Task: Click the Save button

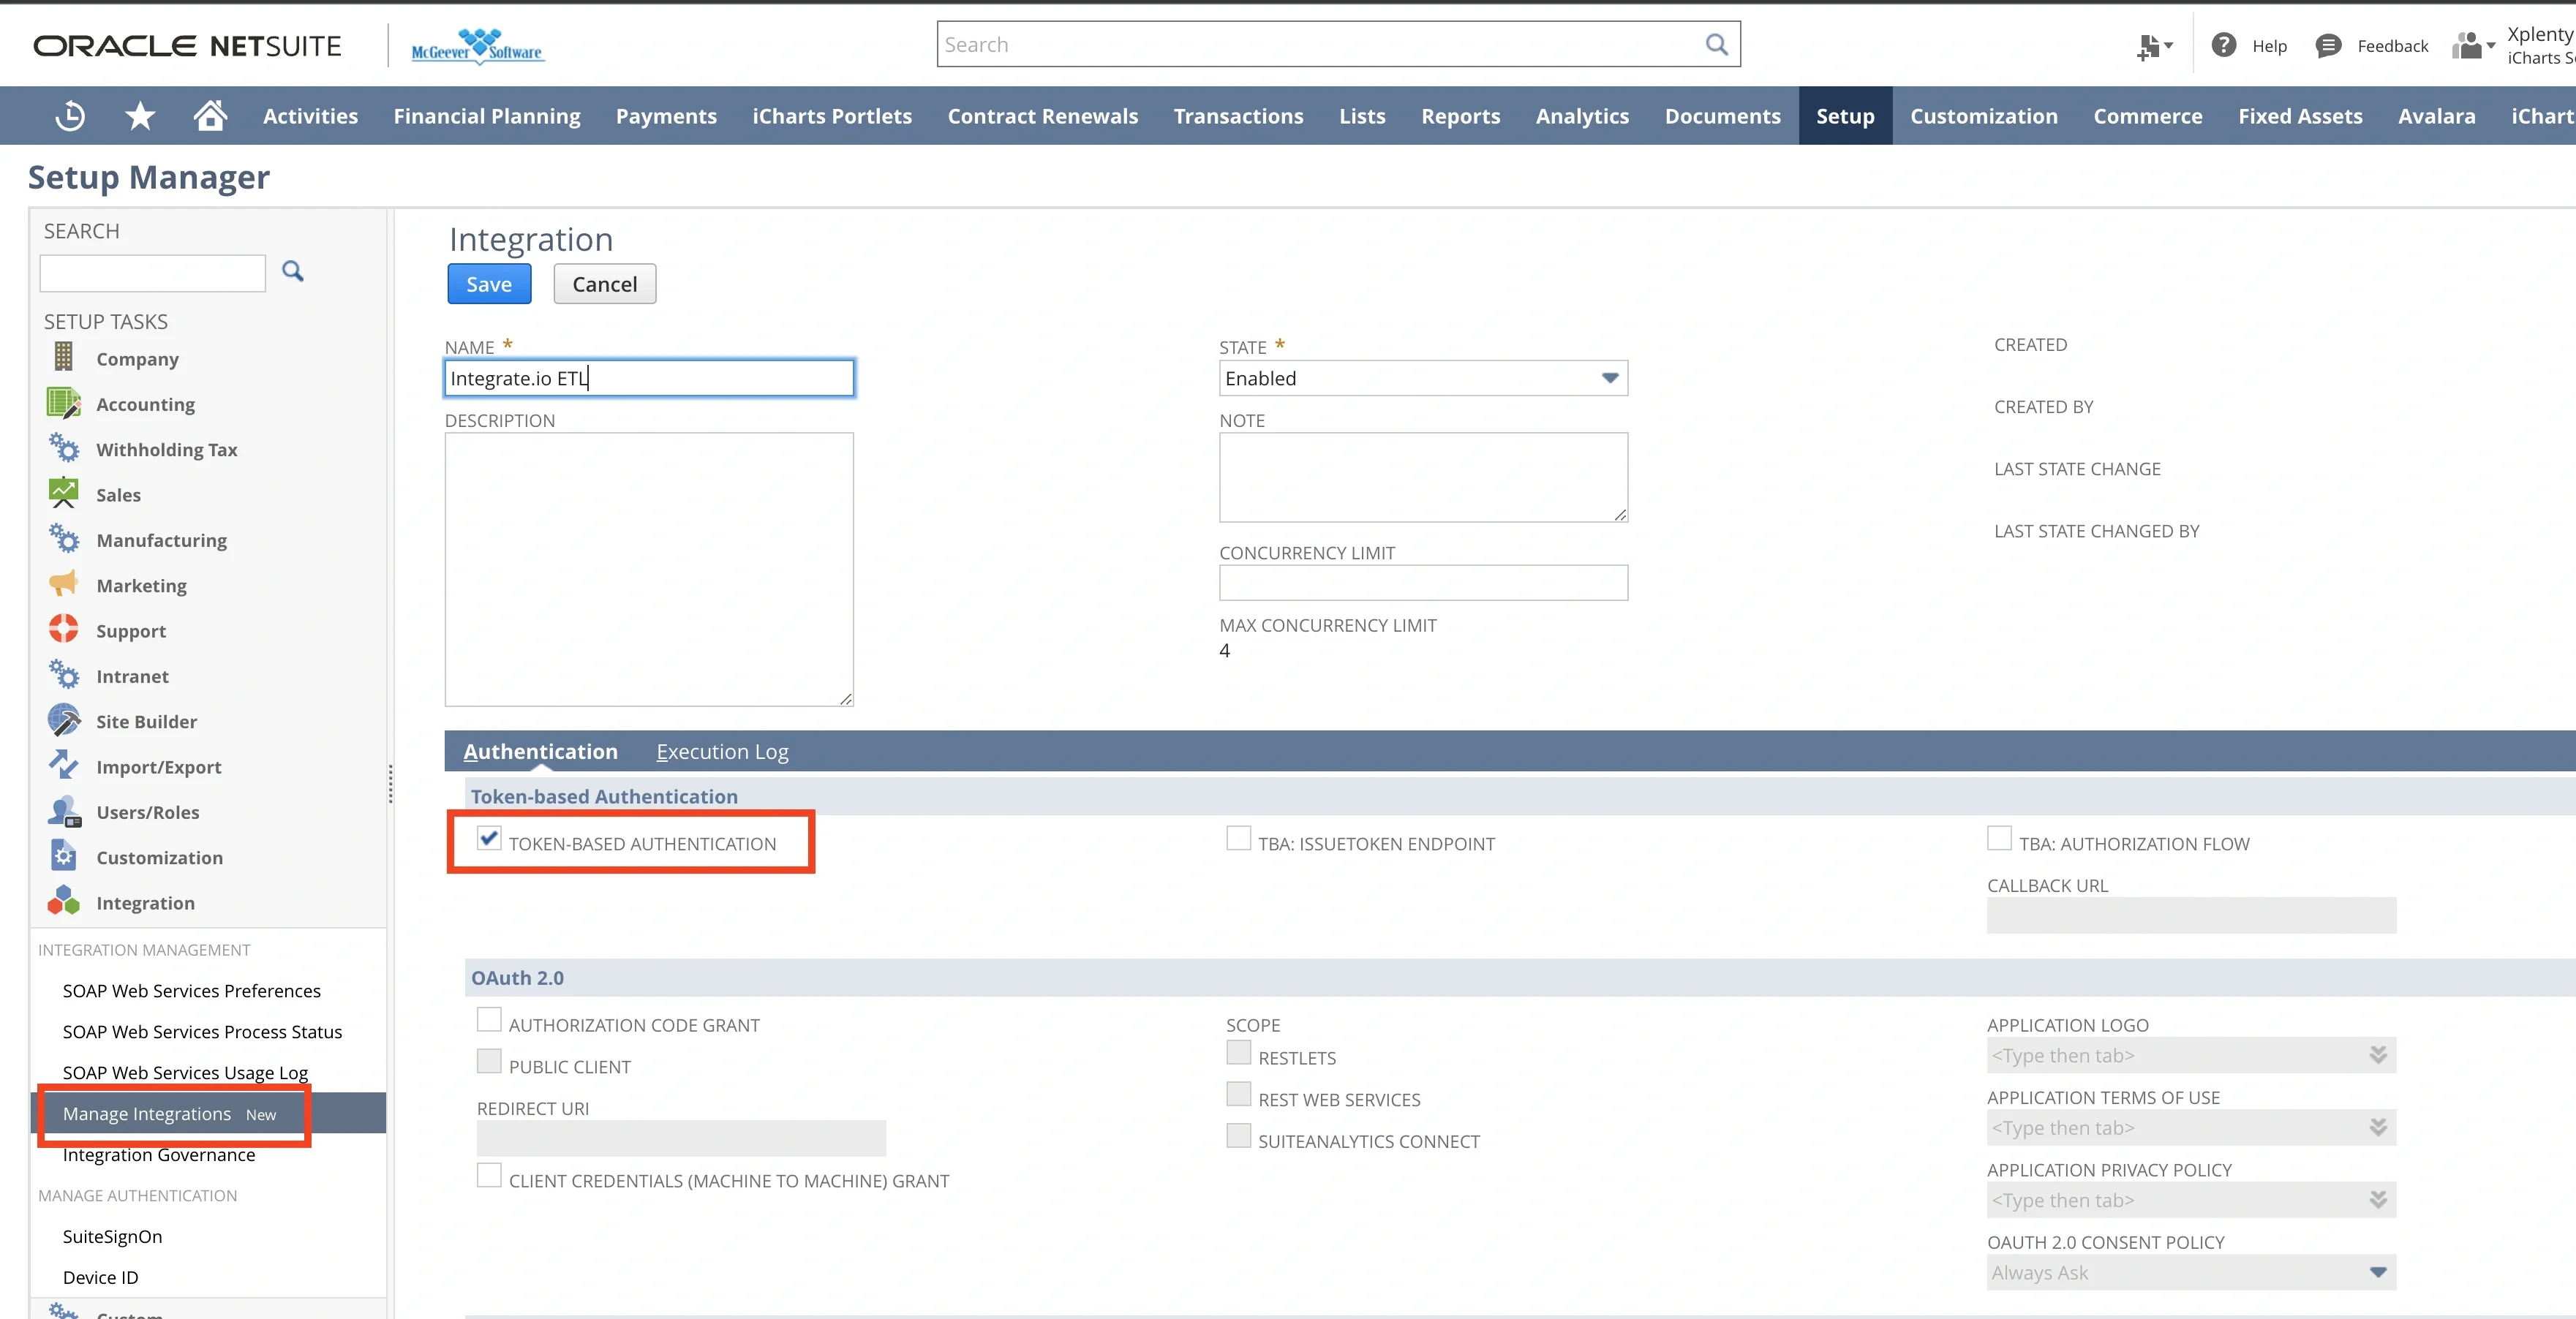Action: coord(489,283)
